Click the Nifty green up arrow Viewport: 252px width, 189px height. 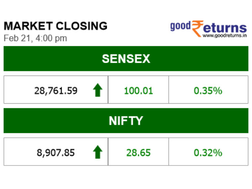[x=97, y=152]
